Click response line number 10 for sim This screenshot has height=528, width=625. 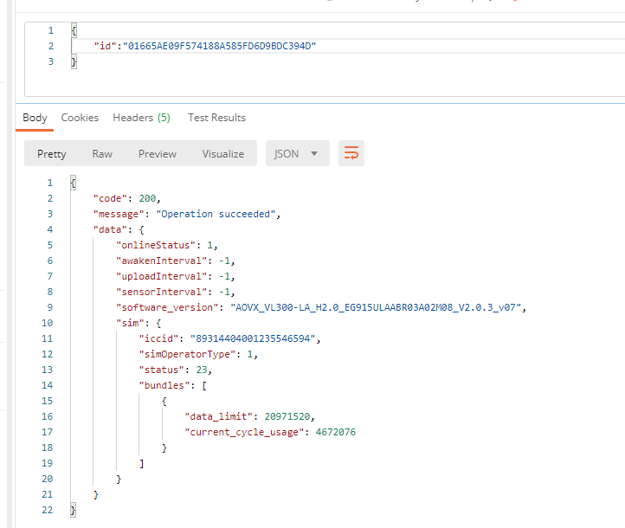pos(48,323)
